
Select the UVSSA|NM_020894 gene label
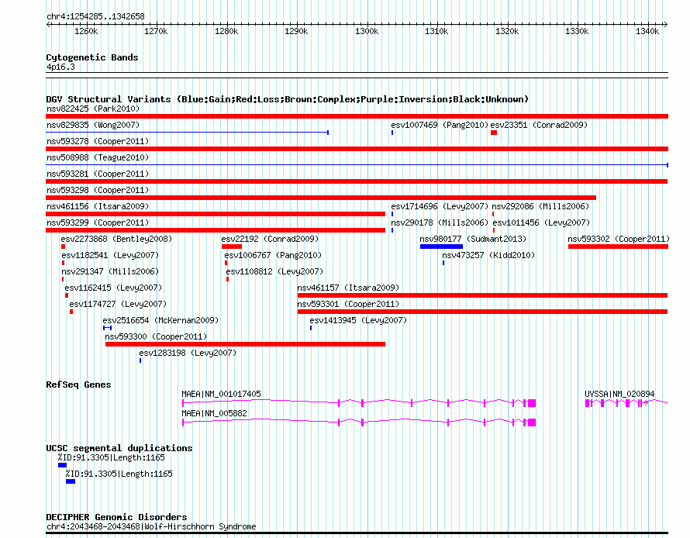(619, 394)
